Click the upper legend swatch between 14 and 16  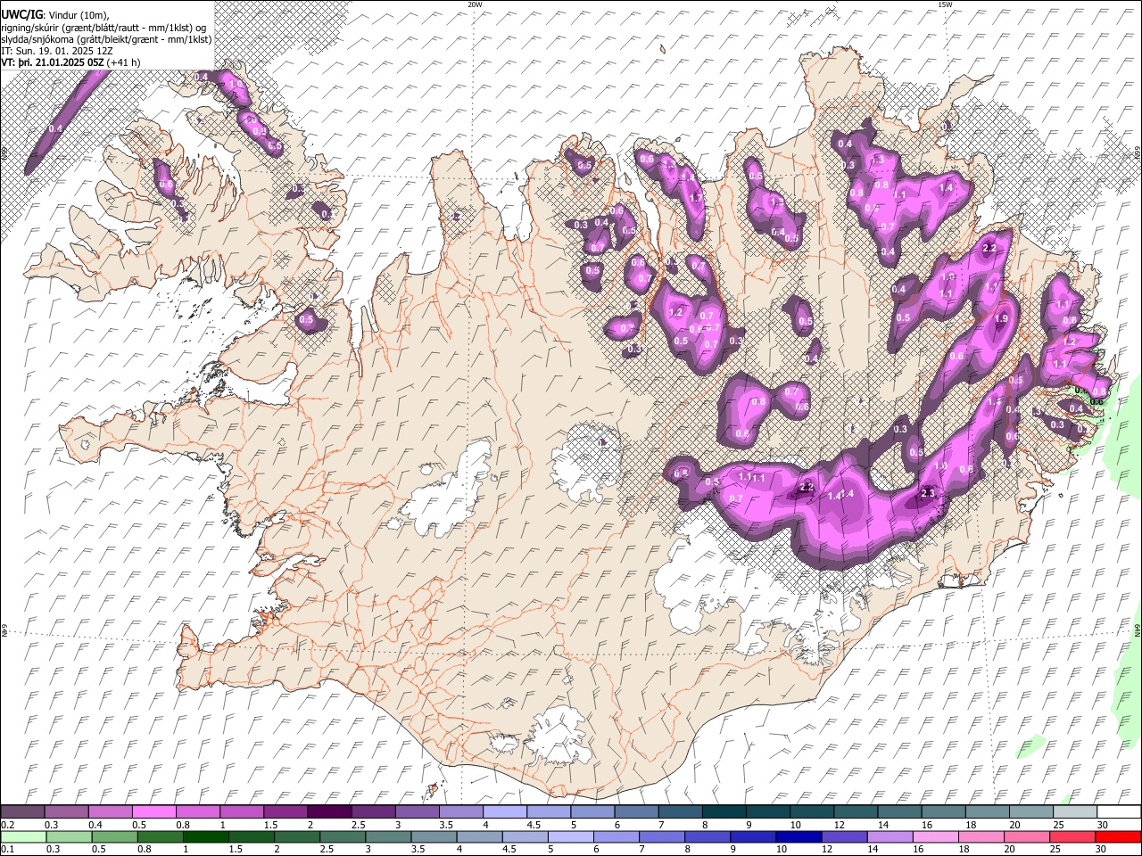pos(899,812)
